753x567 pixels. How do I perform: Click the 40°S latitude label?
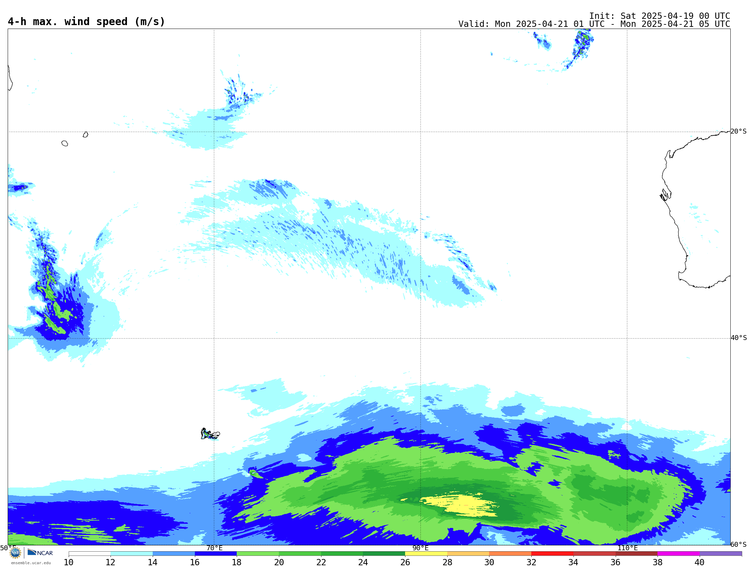pyautogui.click(x=739, y=338)
